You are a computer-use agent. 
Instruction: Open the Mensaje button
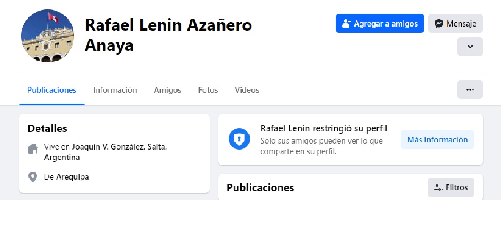tap(455, 23)
